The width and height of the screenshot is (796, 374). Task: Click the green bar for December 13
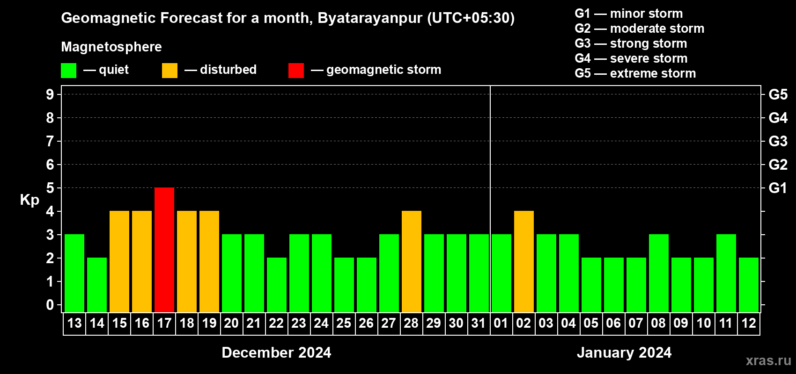click(74, 273)
